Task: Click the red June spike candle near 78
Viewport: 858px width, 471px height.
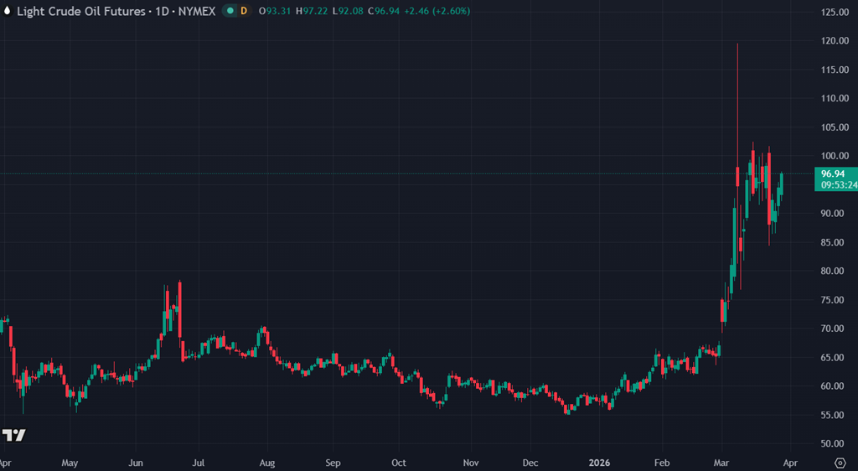Action: (179, 318)
